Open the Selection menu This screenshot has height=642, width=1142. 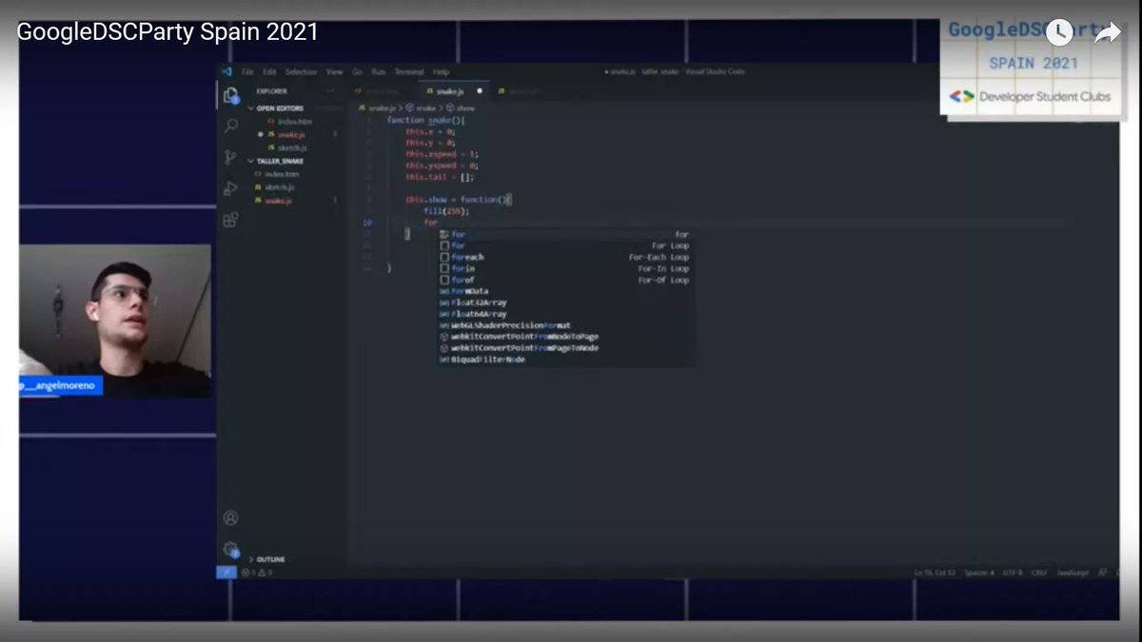301,72
